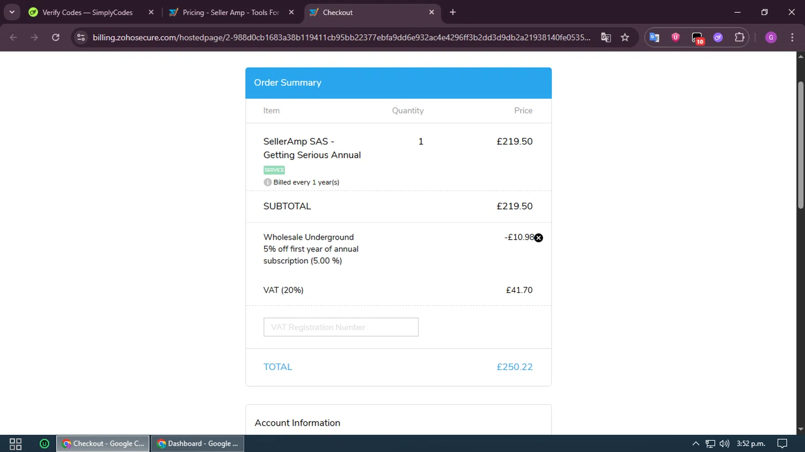Click the TOTAL label

click(x=277, y=367)
